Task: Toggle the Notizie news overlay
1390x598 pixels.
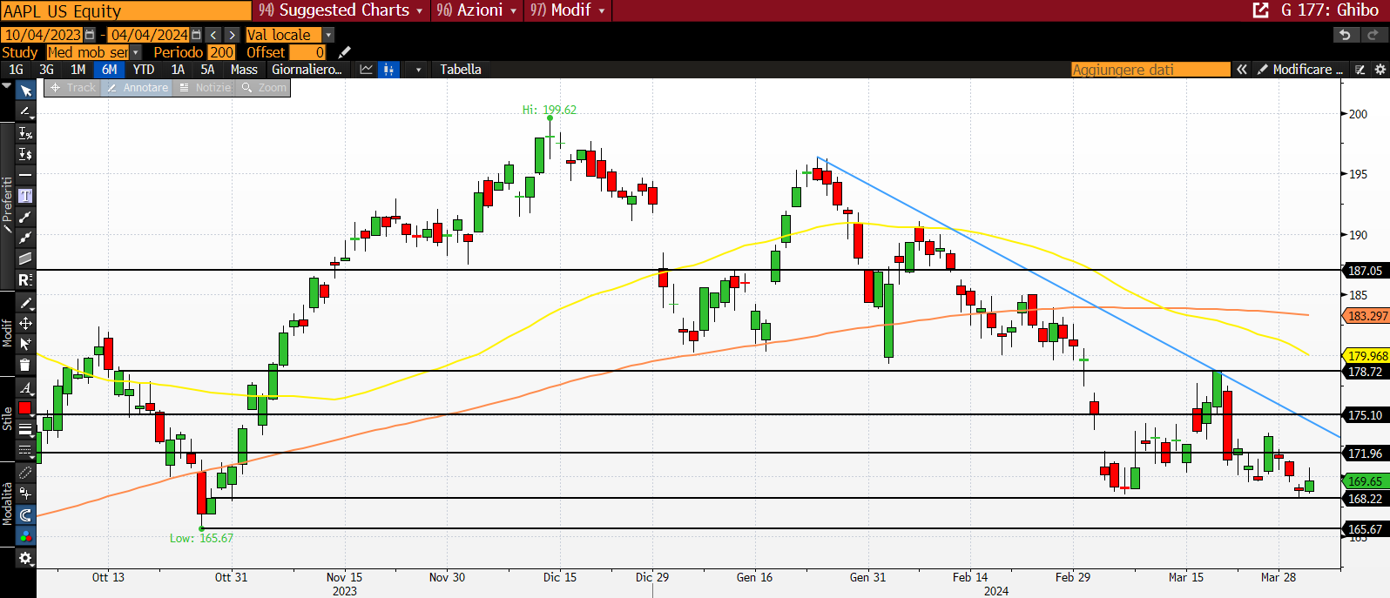Action: tap(205, 88)
